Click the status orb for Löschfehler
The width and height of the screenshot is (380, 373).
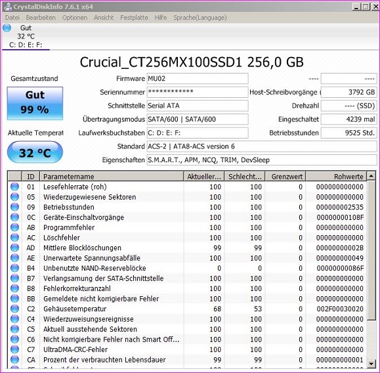point(14,238)
